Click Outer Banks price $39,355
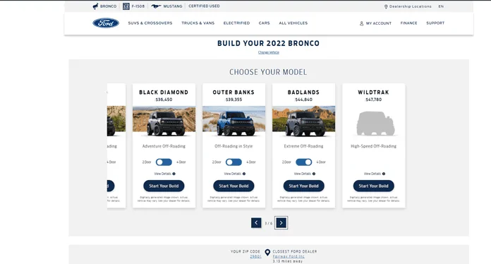The image size is (491, 264). pyautogui.click(x=234, y=100)
